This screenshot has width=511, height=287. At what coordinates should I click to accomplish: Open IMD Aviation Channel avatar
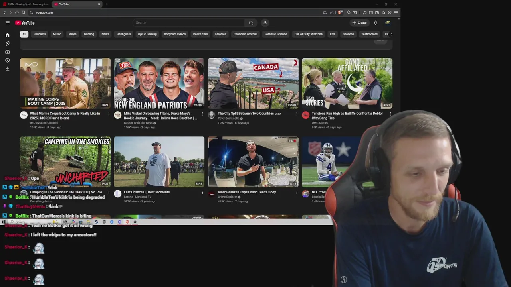[x=24, y=115]
